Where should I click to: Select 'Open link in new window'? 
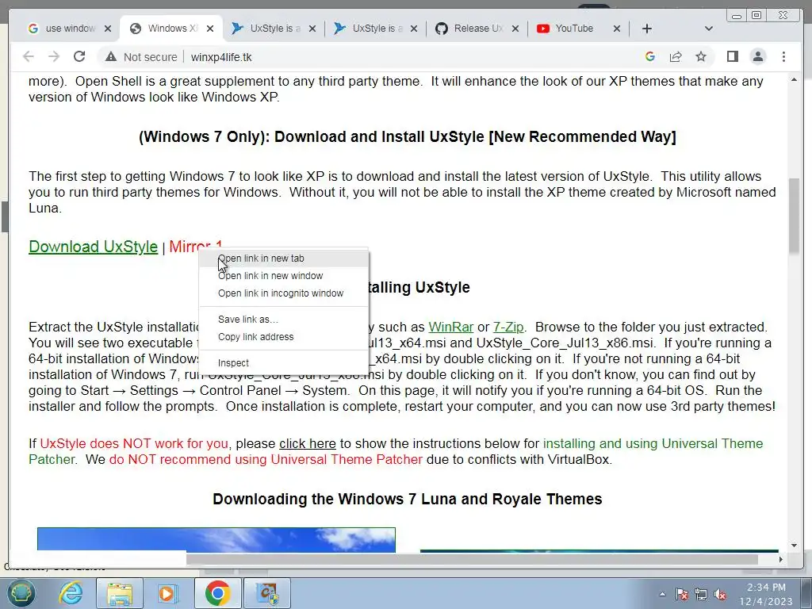284,276
